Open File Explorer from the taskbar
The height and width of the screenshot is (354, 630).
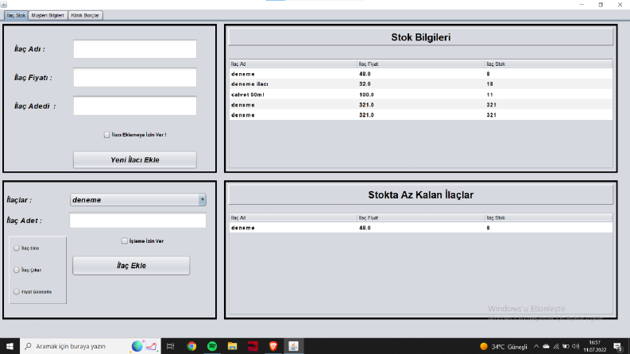pos(232,346)
